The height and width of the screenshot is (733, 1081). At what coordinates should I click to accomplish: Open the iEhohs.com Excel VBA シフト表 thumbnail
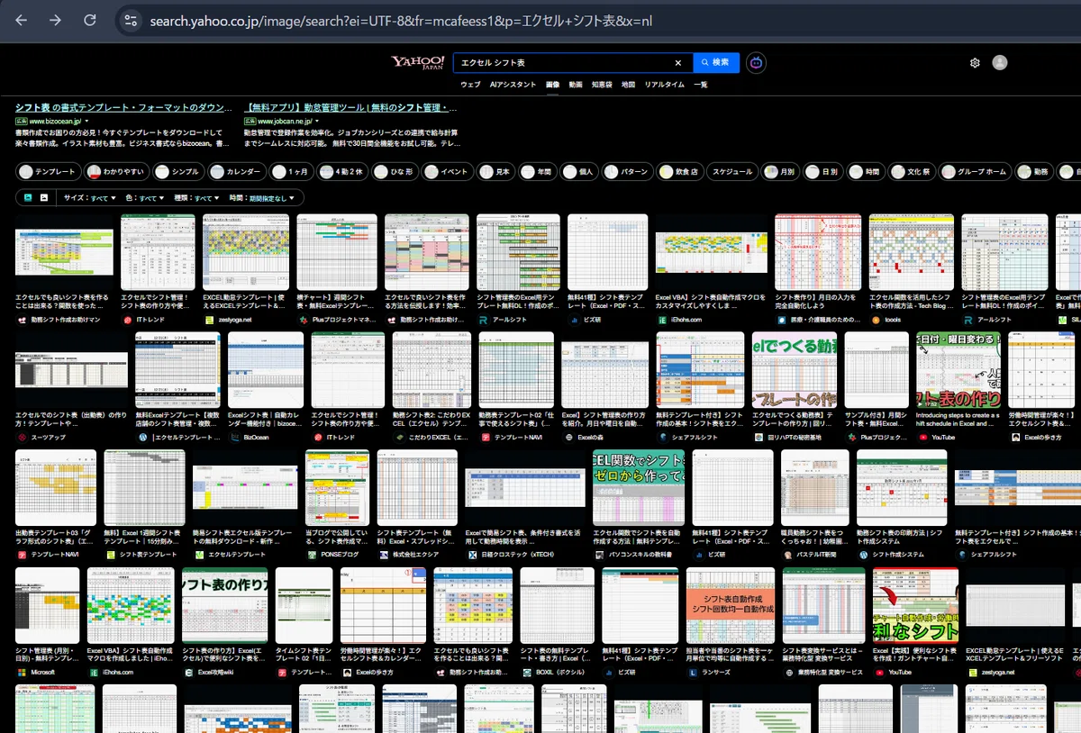(x=711, y=252)
